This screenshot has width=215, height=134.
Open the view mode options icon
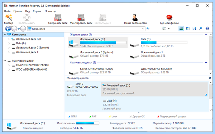pos(164,29)
